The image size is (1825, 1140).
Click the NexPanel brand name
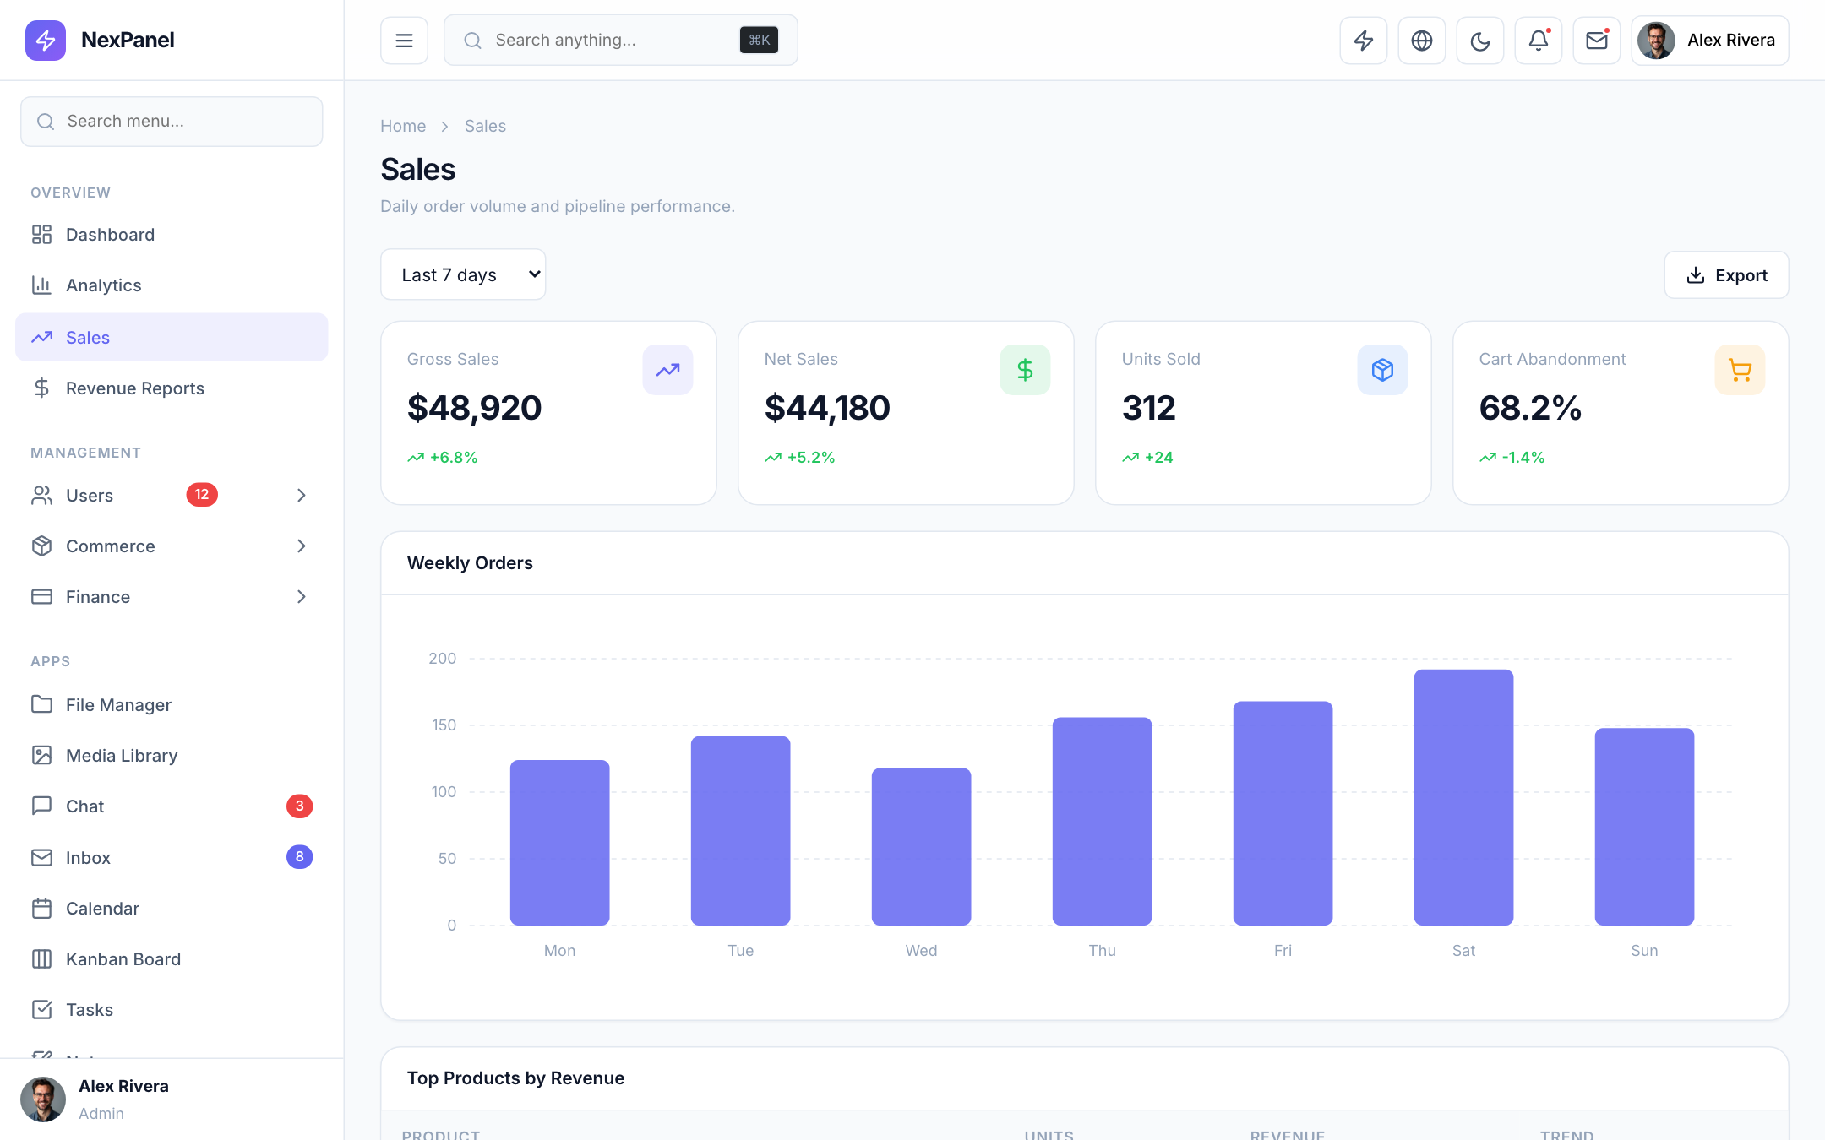pyautogui.click(x=128, y=40)
